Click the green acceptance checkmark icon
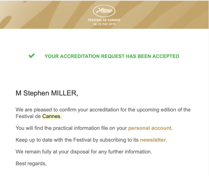This screenshot has height=176, width=209. [32, 56]
